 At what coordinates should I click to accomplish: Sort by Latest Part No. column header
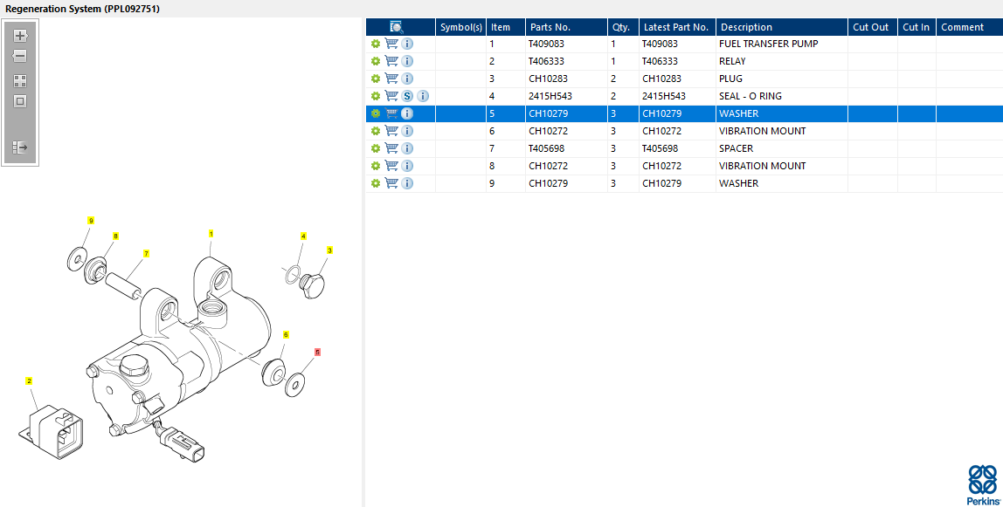[677, 27]
